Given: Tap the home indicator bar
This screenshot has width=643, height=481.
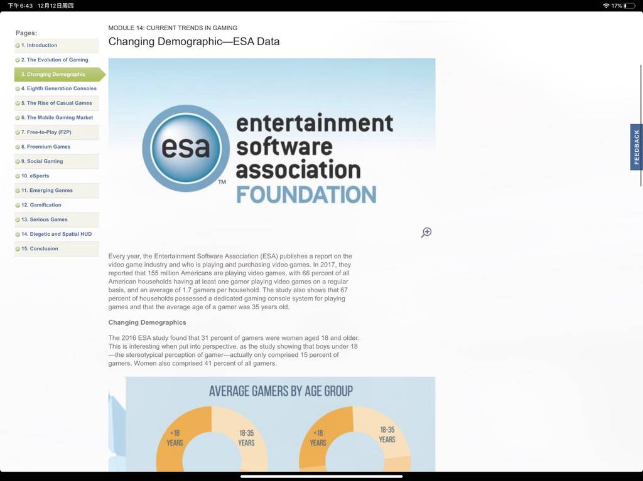Looking at the screenshot, I should click(x=321, y=477).
